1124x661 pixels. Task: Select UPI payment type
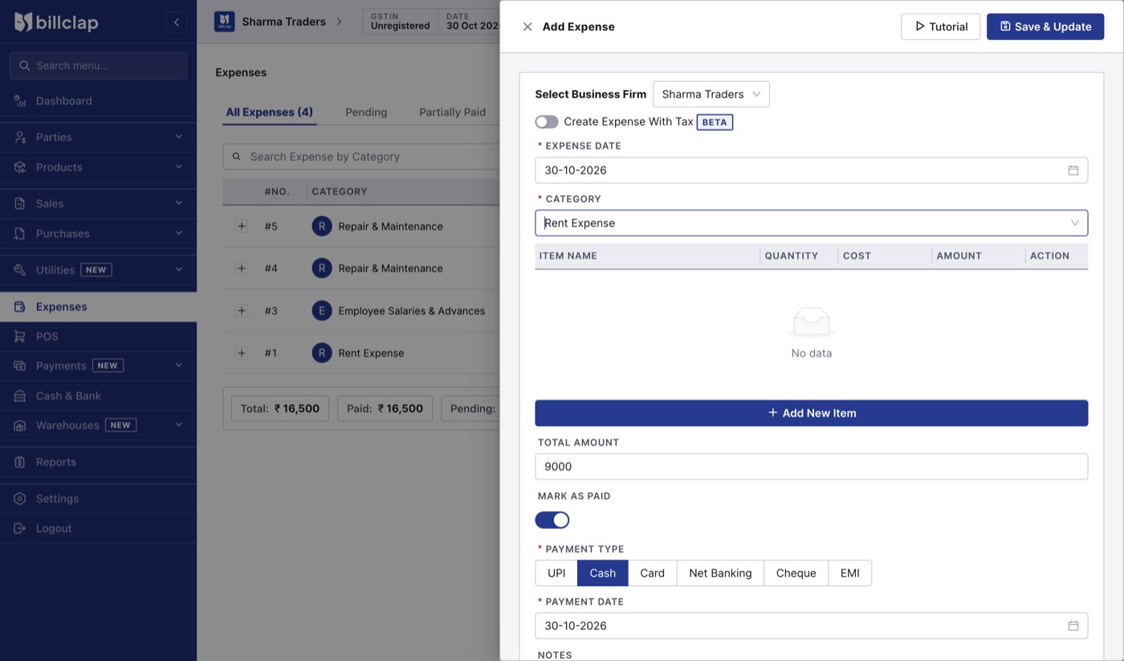pos(556,573)
